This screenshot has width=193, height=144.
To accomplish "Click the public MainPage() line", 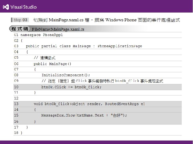I will pyautogui.click(x=53, y=64).
